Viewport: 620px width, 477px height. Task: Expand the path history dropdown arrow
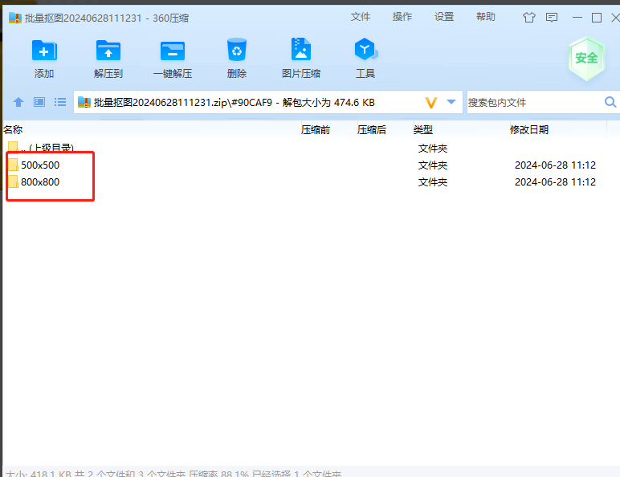[451, 102]
